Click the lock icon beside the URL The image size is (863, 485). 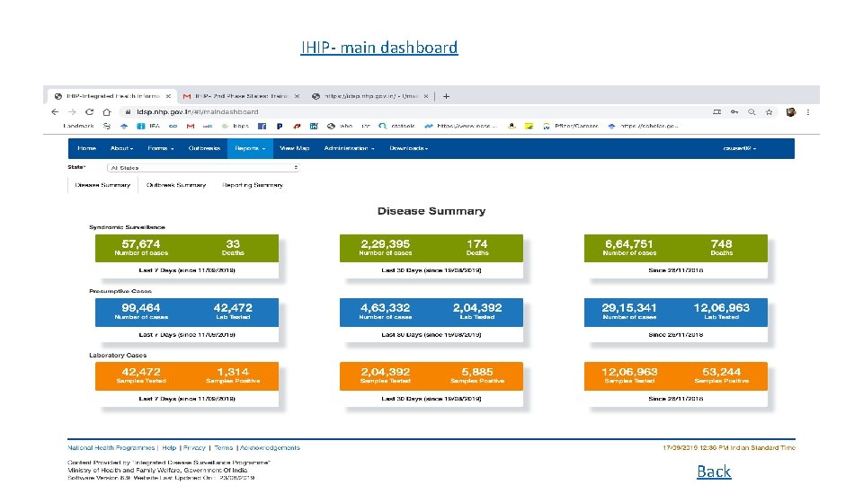coord(129,112)
